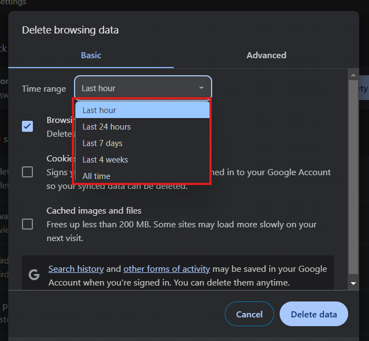Open the Search history link
The width and height of the screenshot is (369, 341).
tap(76, 269)
